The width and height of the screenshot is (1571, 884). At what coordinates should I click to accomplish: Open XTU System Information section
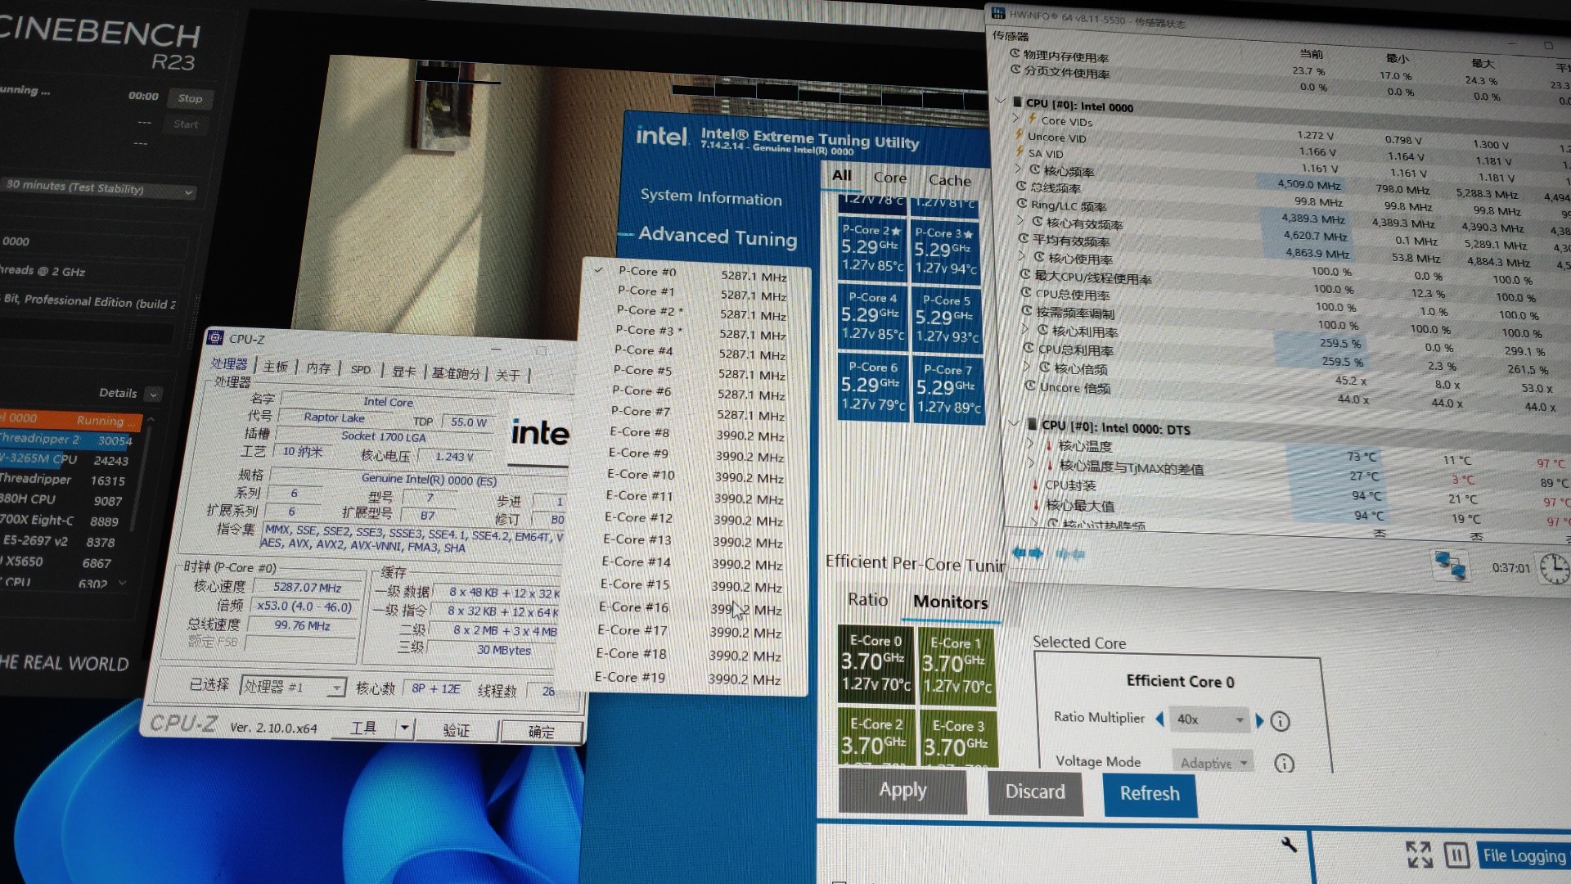[711, 196]
